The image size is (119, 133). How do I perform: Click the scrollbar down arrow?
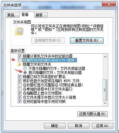105,103
